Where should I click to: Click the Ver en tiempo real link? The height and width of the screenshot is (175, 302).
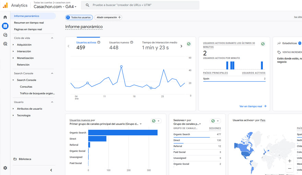tap(253, 106)
